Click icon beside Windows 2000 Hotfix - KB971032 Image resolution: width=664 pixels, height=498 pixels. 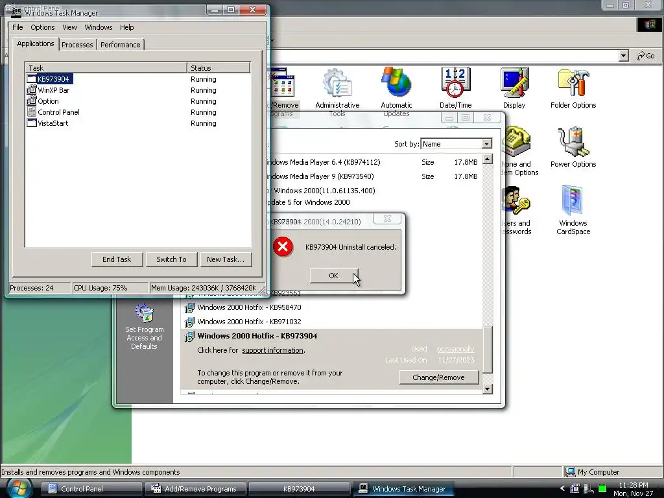[189, 322]
